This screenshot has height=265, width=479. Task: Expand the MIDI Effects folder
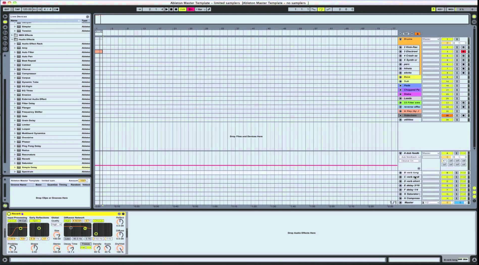pos(12,35)
